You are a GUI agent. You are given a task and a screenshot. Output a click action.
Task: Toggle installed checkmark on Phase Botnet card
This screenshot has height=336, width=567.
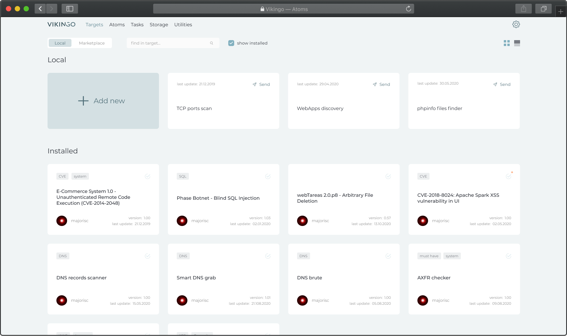[268, 176]
